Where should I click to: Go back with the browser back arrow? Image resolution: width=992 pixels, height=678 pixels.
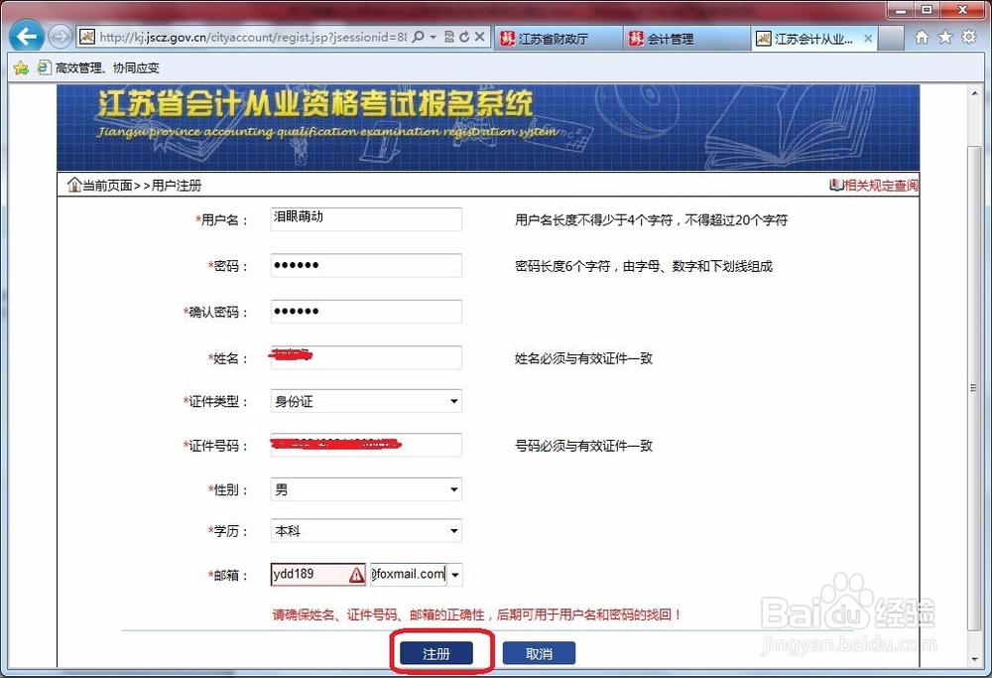[x=27, y=37]
